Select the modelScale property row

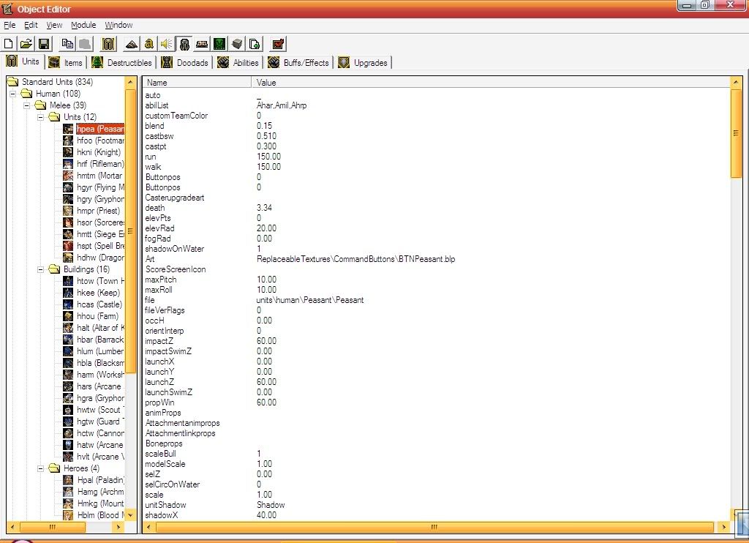[436, 464]
